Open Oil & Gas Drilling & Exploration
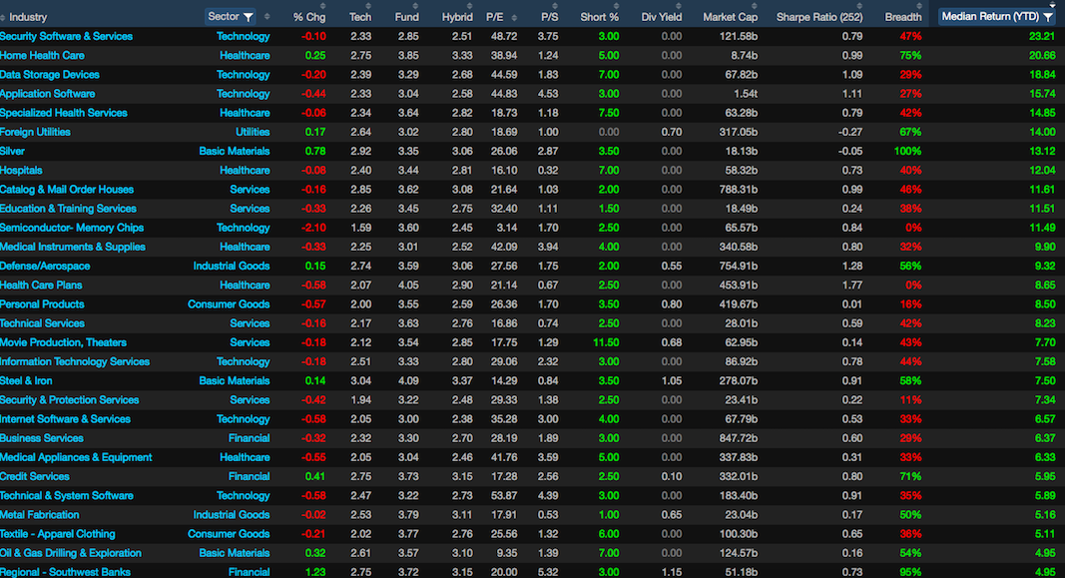This screenshot has height=578, width=1065. [x=71, y=553]
